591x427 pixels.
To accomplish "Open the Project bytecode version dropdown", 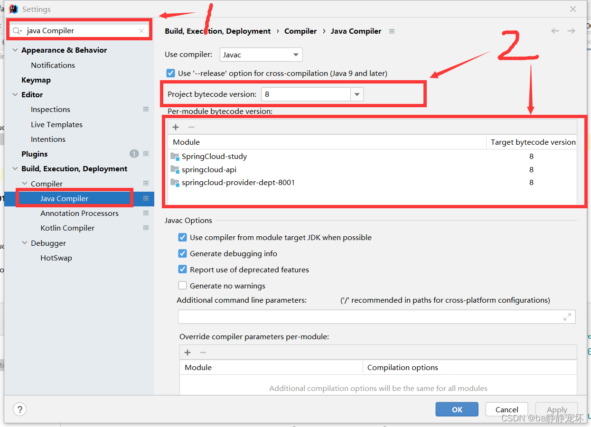I will 357,94.
